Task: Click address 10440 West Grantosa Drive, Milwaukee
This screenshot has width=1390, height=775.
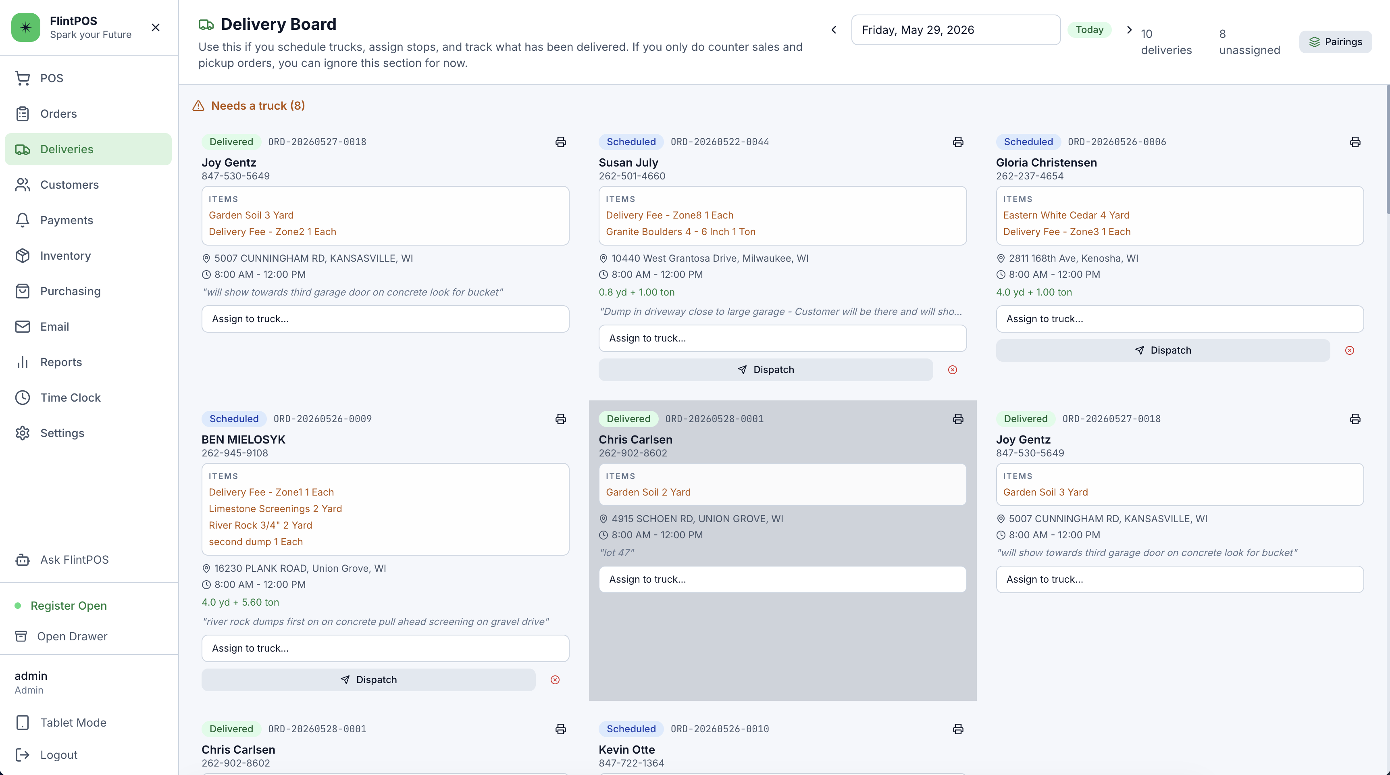Action: (710, 258)
